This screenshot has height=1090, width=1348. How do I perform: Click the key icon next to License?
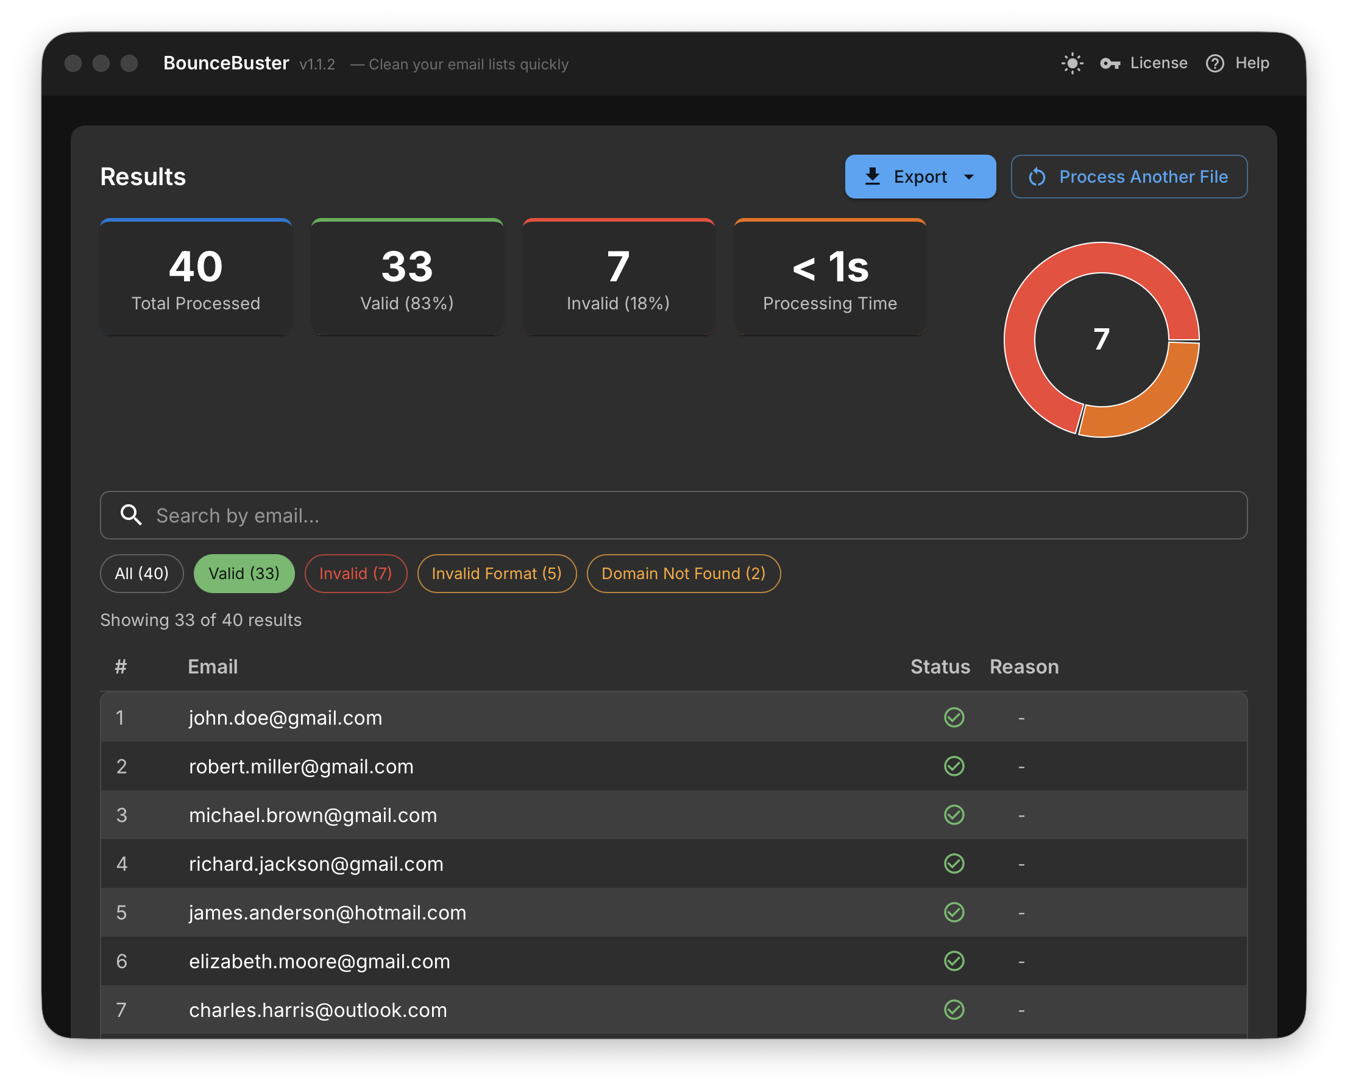1111,63
